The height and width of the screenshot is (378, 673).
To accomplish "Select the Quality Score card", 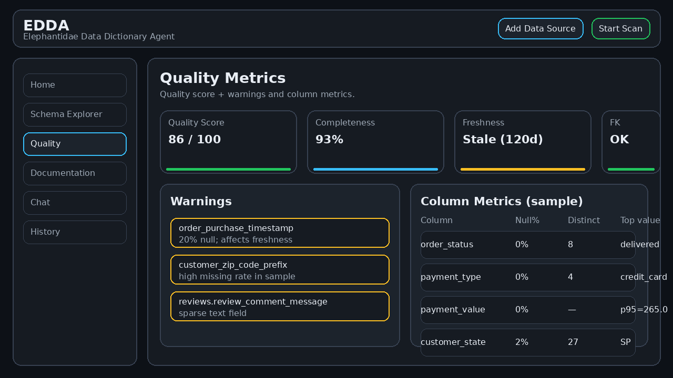I will 228,142.
